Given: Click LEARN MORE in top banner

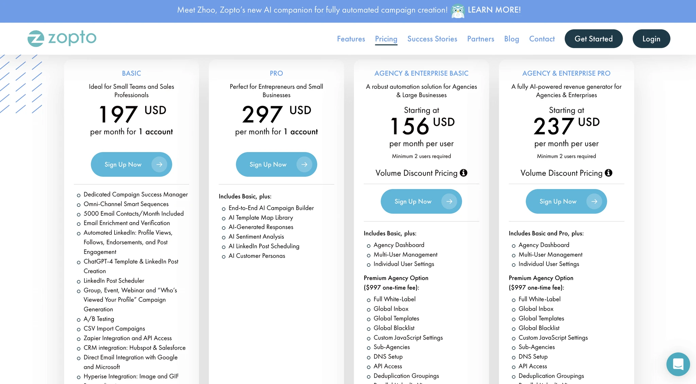Looking at the screenshot, I should (x=494, y=10).
